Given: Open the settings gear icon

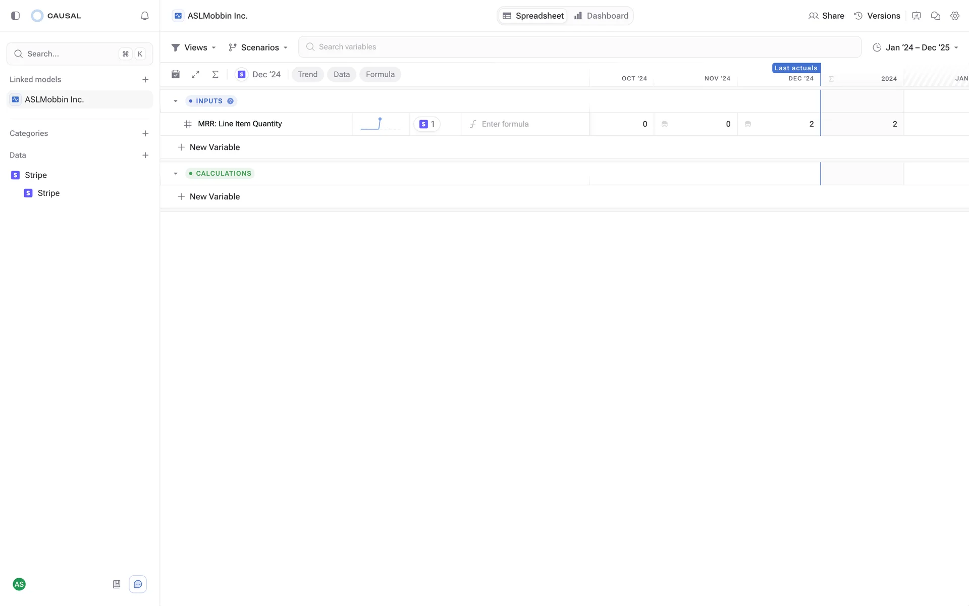Looking at the screenshot, I should point(954,16).
